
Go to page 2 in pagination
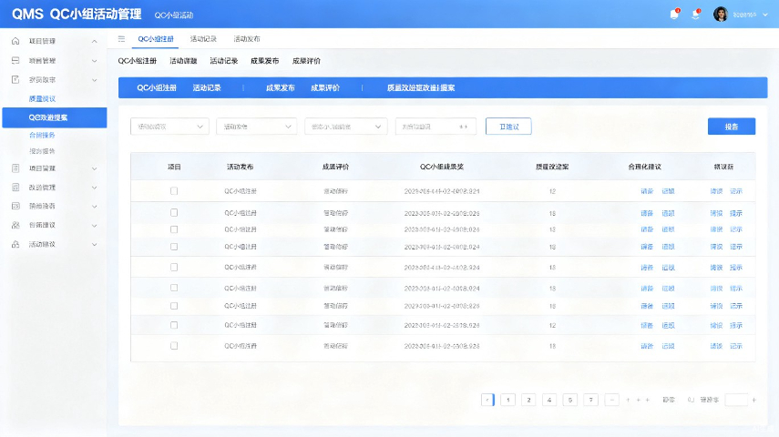tap(528, 400)
